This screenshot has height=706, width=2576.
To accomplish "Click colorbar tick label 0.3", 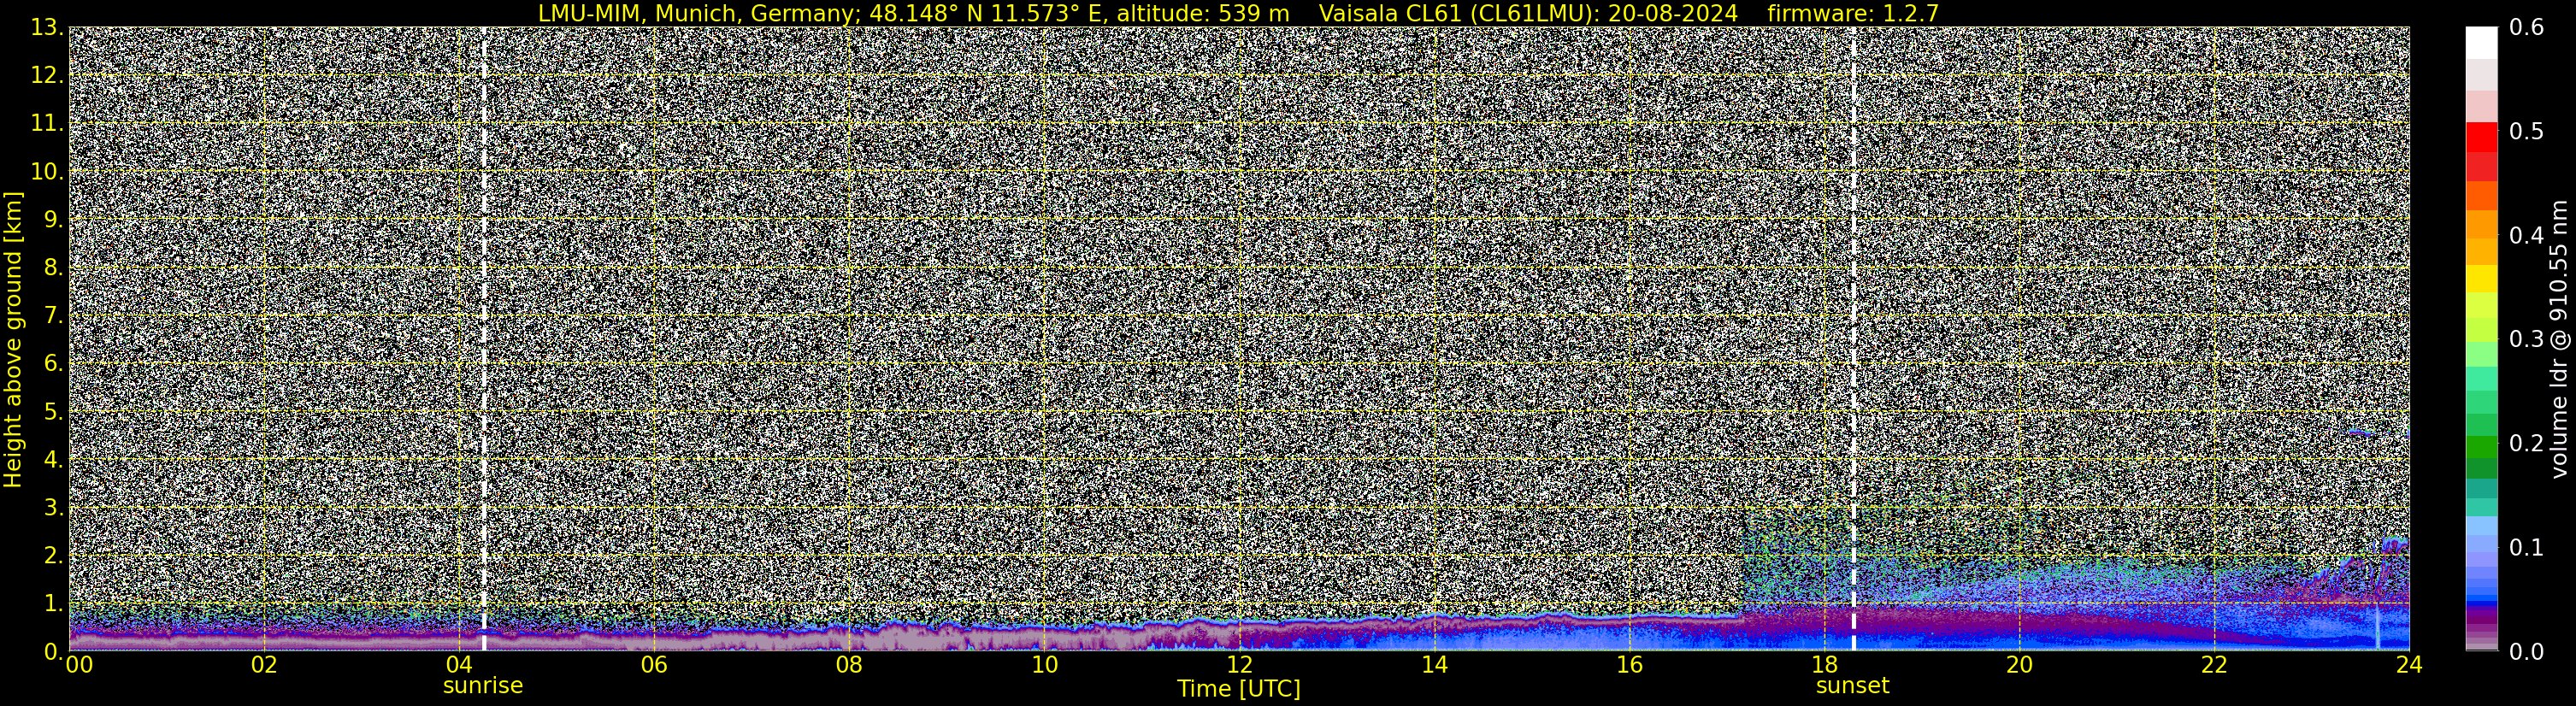I will 2527,339.
